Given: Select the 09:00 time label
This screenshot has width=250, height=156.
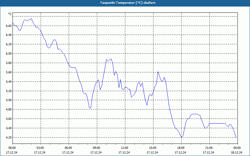Looking at the screenshot, I should tap(96, 148).
